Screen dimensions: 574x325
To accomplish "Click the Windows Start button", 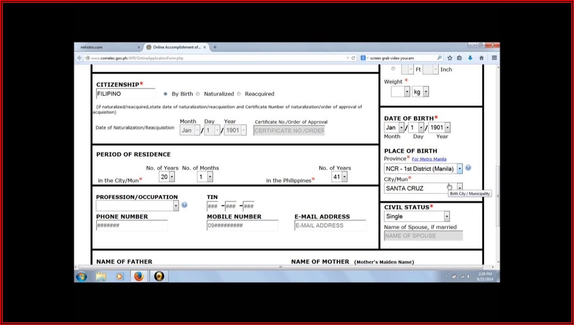I will [x=82, y=277].
